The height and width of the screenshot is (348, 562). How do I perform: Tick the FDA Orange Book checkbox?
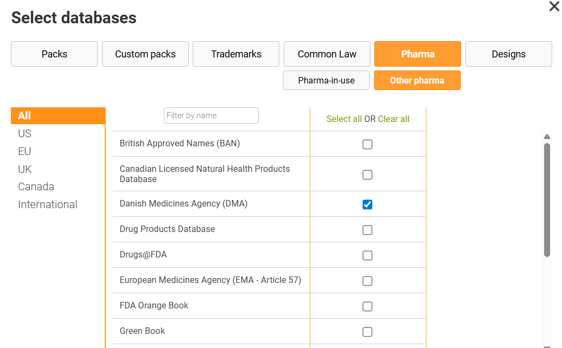[367, 306]
